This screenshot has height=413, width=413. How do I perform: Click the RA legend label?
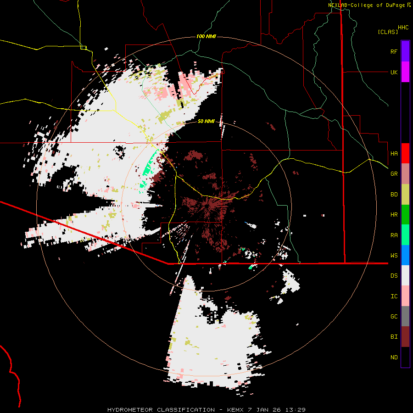click(394, 235)
